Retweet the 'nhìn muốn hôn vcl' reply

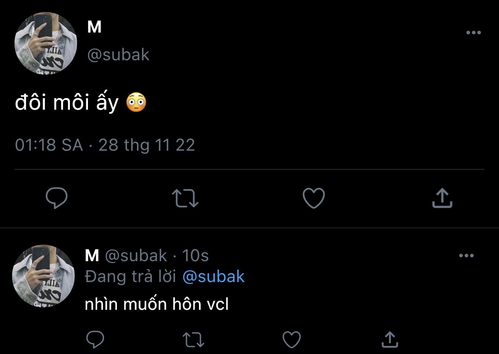tap(193, 340)
